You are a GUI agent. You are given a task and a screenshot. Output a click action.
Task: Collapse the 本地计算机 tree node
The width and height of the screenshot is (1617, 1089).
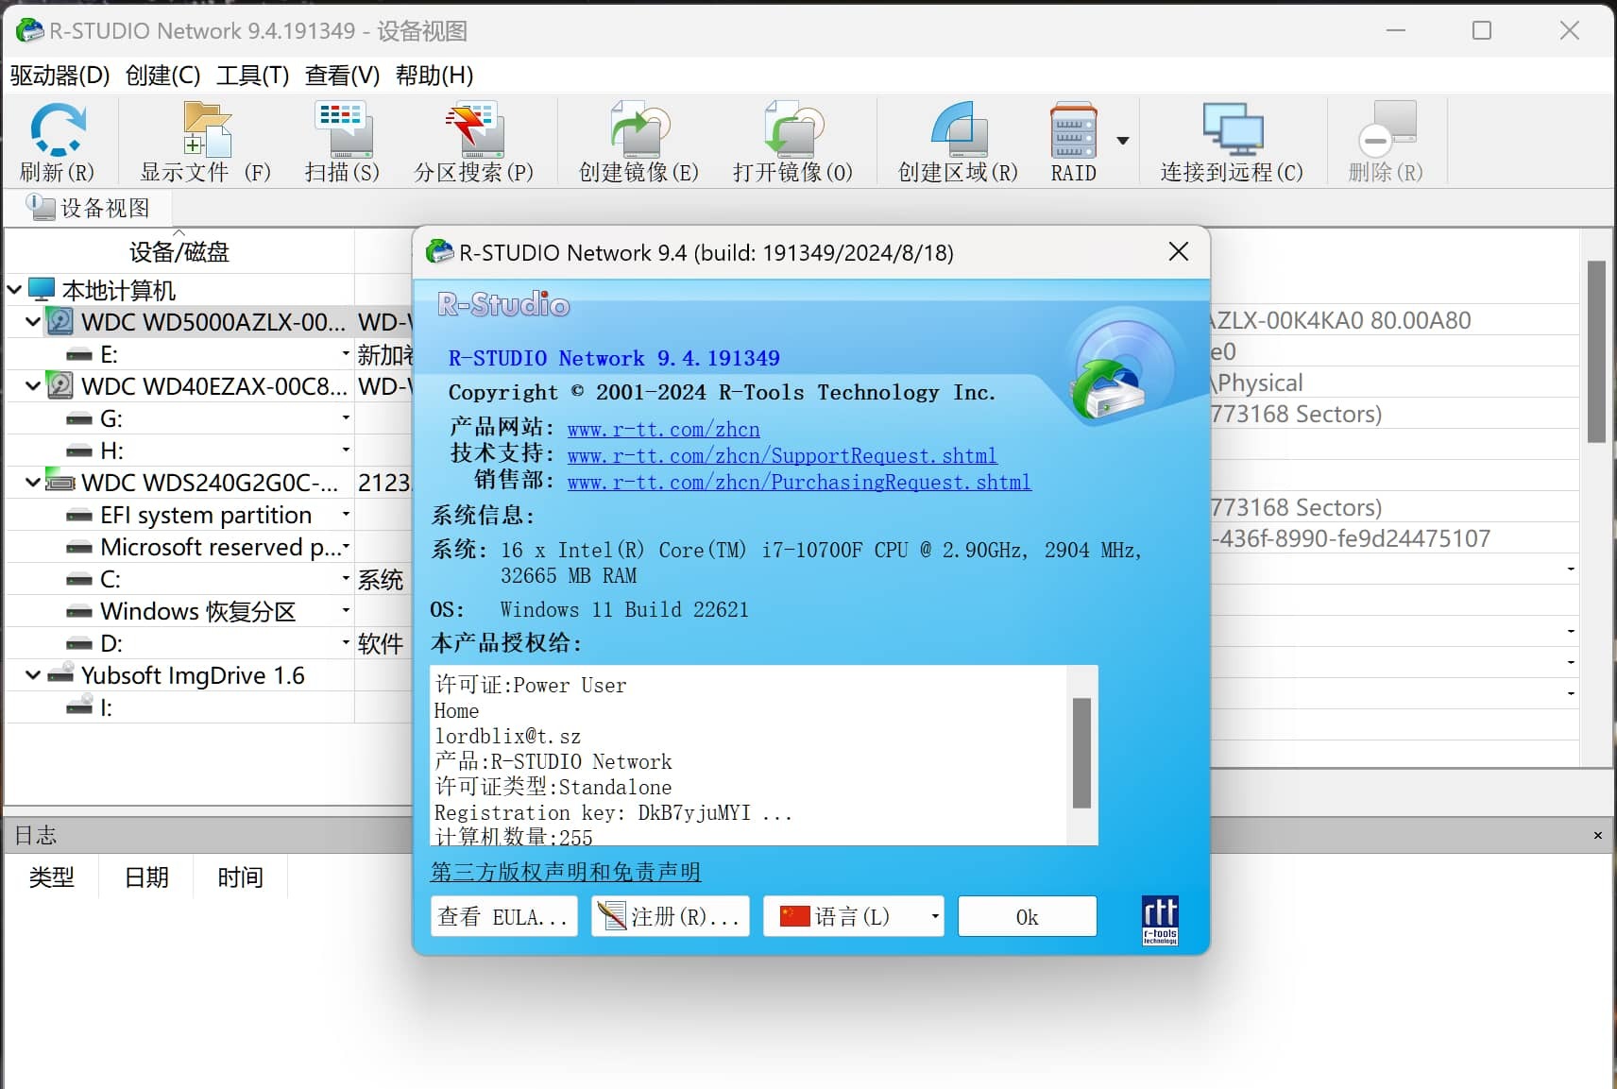tap(14, 289)
